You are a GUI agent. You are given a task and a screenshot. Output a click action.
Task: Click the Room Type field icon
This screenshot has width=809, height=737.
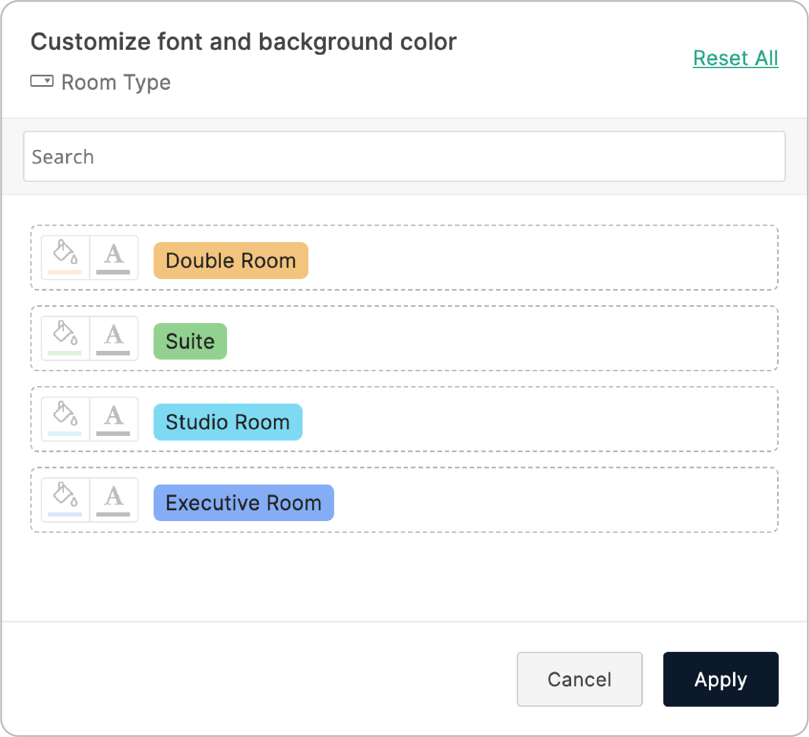(x=42, y=82)
